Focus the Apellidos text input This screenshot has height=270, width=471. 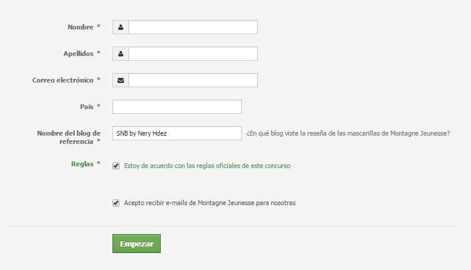point(193,54)
